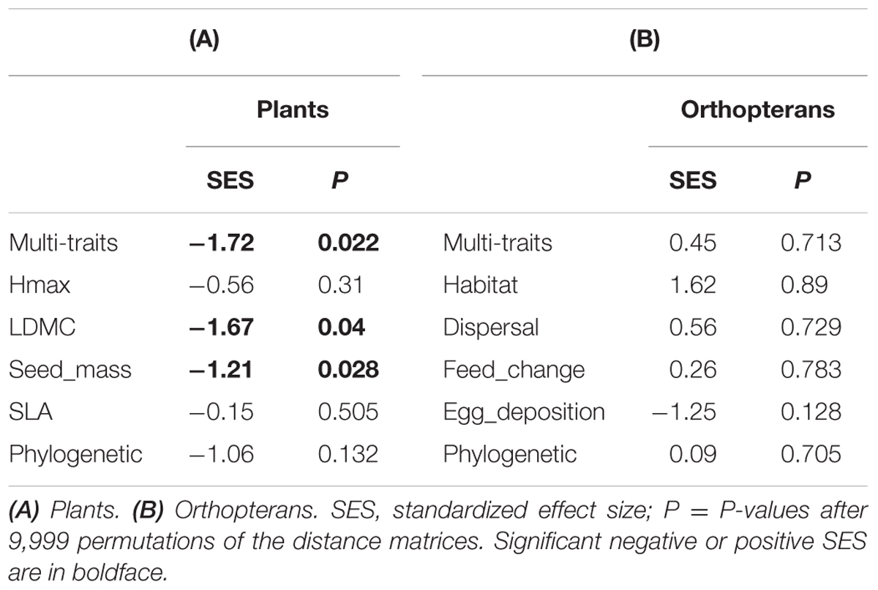Select the Seed_mass row label
Screen dimensions: 878x590
pyautogui.click(x=70, y=369)
